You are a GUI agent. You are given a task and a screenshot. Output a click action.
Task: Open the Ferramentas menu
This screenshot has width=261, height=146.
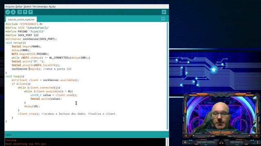[40, 6]
